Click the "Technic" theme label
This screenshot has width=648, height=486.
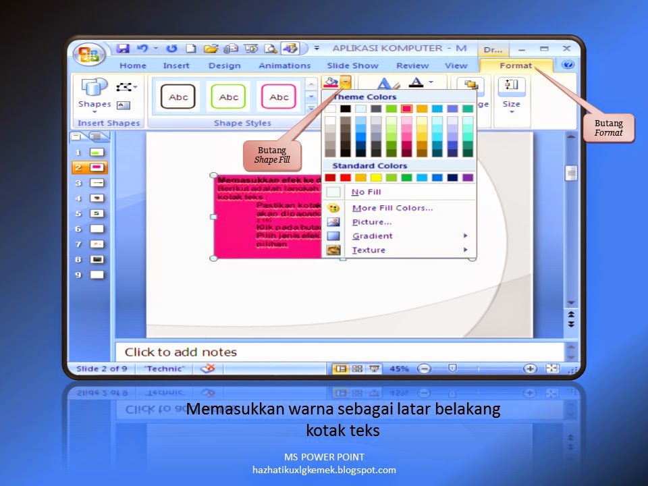click(x=164, y=369)
